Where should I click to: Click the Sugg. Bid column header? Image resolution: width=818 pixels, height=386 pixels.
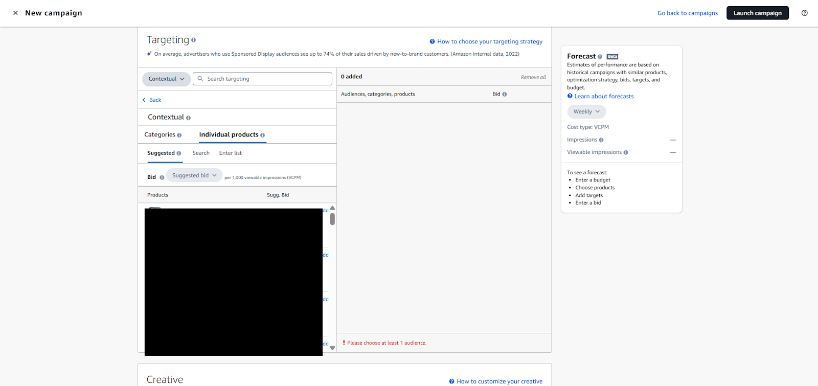[278, 195]
